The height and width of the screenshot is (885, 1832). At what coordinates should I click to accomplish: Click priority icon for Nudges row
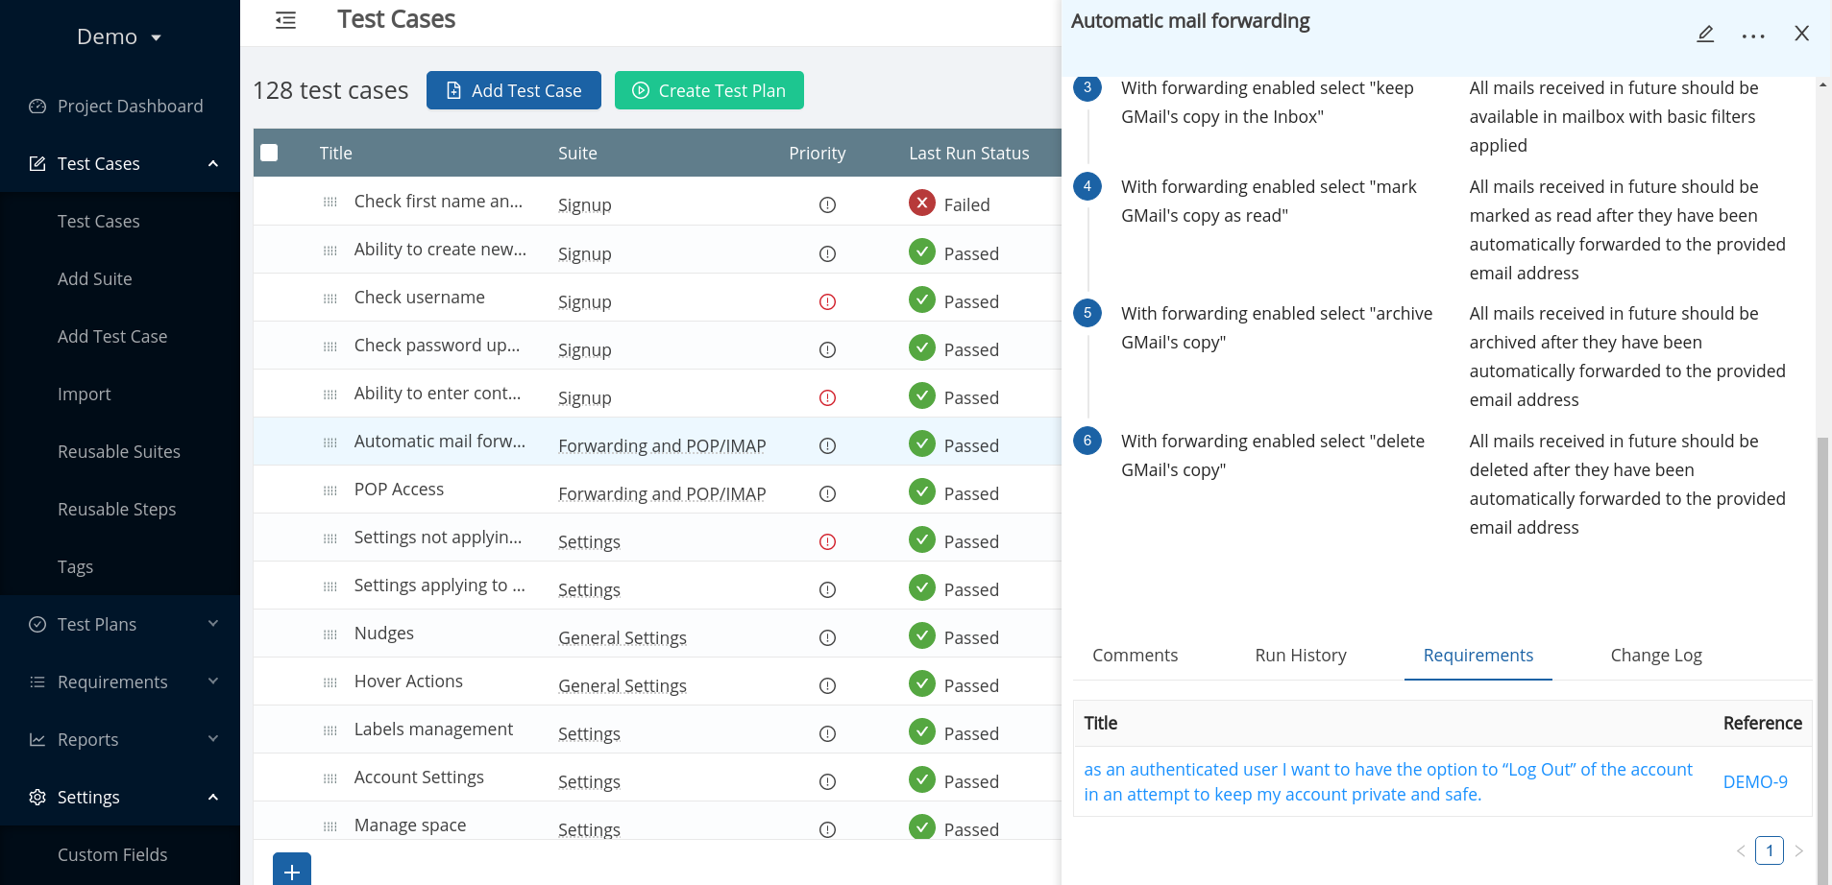point(827,637)
